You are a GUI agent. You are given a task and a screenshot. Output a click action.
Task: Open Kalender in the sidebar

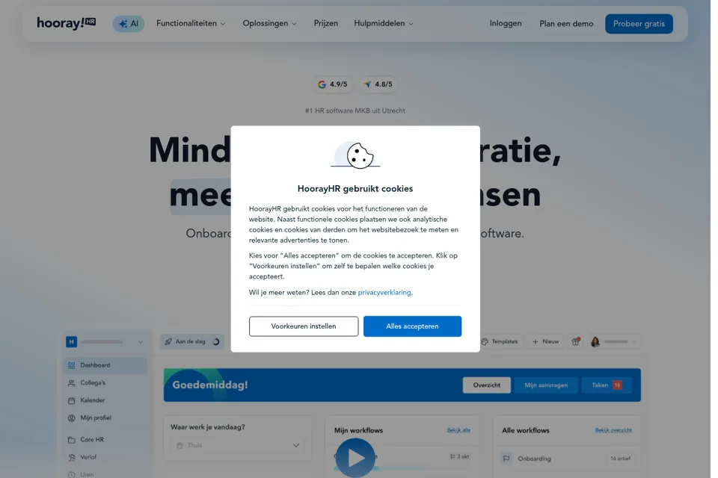[105, 400]
